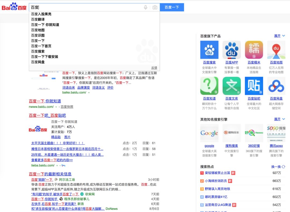Open hot topic 梁铉锡被禁止出国
Screen dimensions: 290x212
coord(218,173)
